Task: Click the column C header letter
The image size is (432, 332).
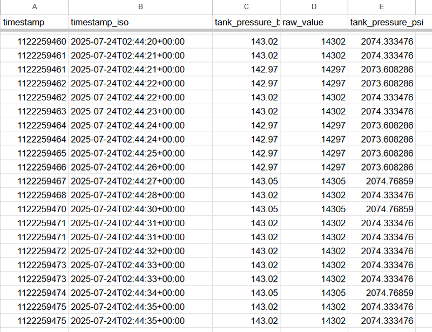Action: (246, 6)
